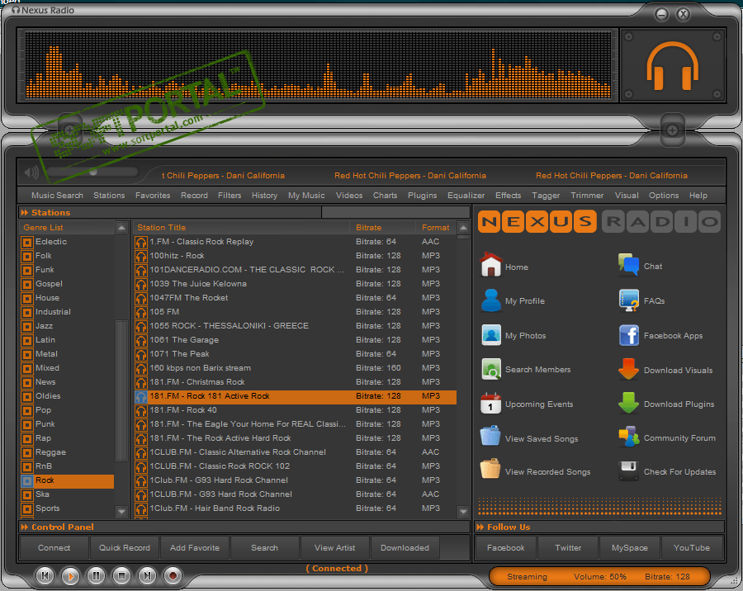Viewport: 743px width, 591px height.
Task: Open the View Recorded Songs folder icon
Action: [x=490, y=469]
